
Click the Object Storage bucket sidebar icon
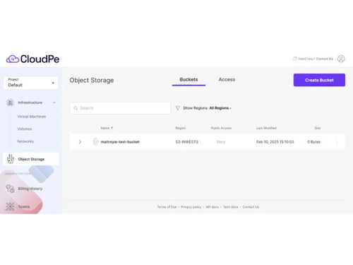[x=10, y=159]
